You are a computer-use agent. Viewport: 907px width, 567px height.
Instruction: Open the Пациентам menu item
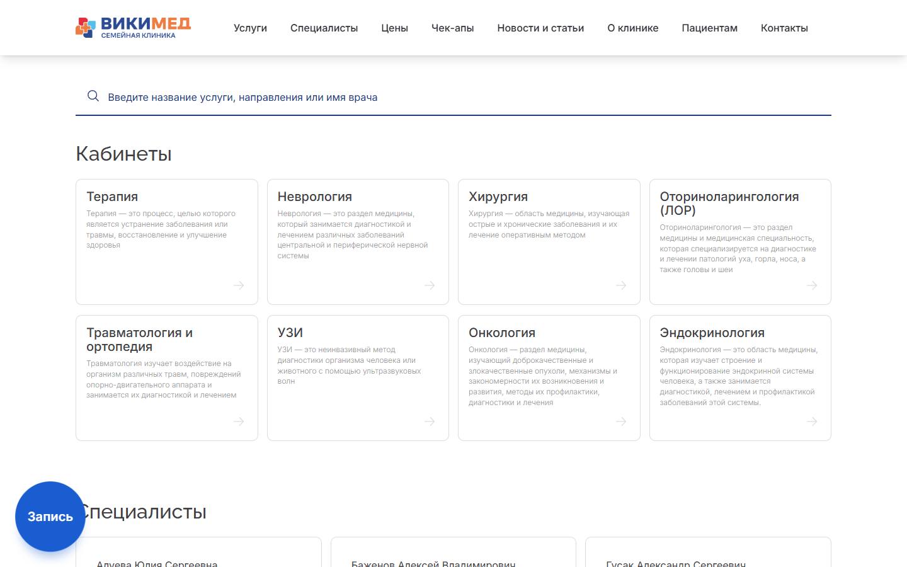point(709,28)
